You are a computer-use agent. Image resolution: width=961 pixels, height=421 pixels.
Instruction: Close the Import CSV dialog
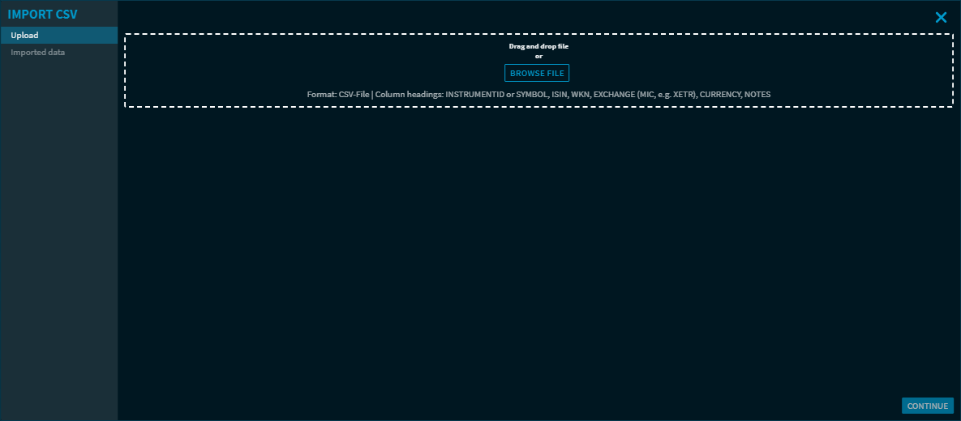(941, 17)
